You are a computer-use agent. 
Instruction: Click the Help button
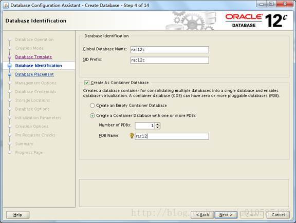click(18, 215)
